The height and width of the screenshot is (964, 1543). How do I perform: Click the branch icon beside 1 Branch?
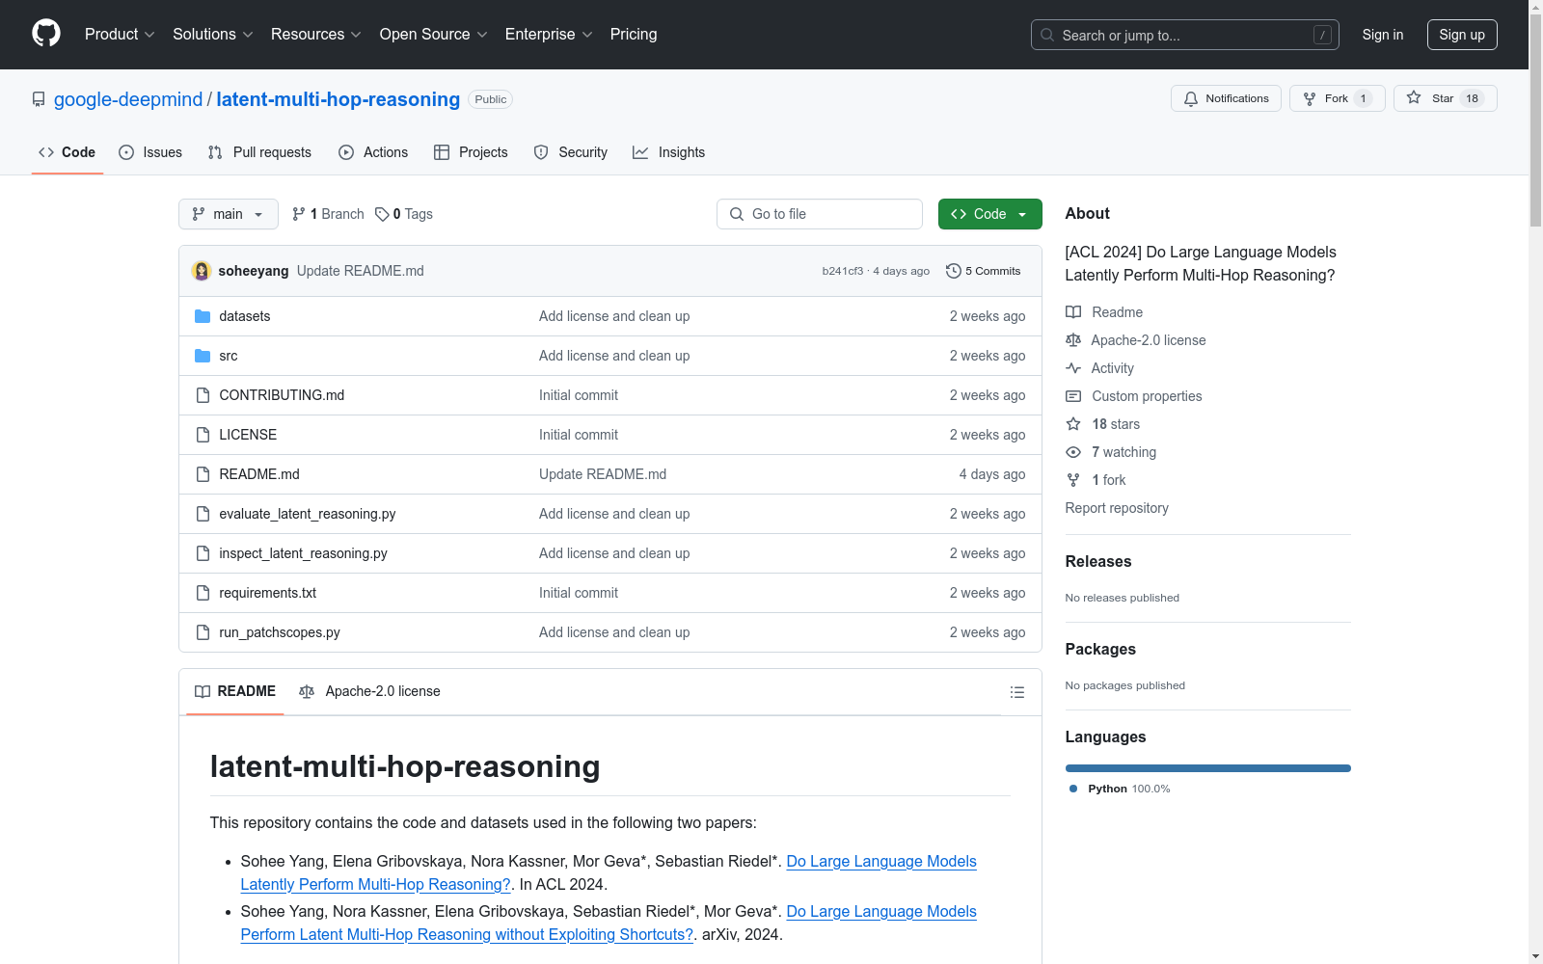pos(299,214)
